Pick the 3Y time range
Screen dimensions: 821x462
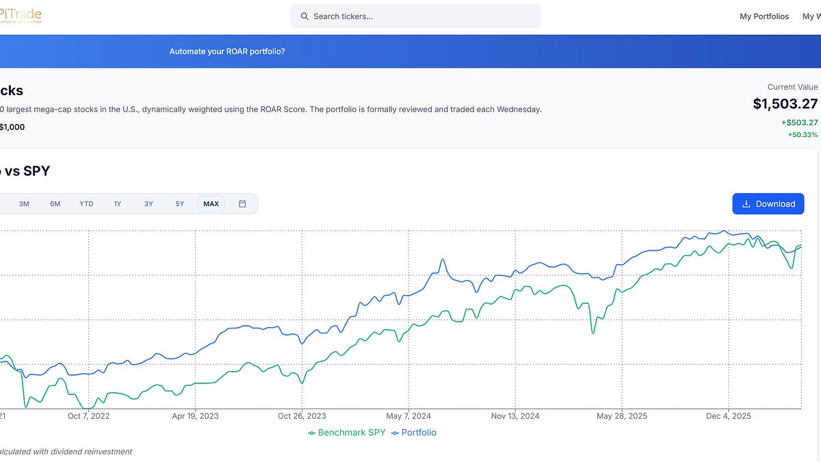(x=148, y=204)
